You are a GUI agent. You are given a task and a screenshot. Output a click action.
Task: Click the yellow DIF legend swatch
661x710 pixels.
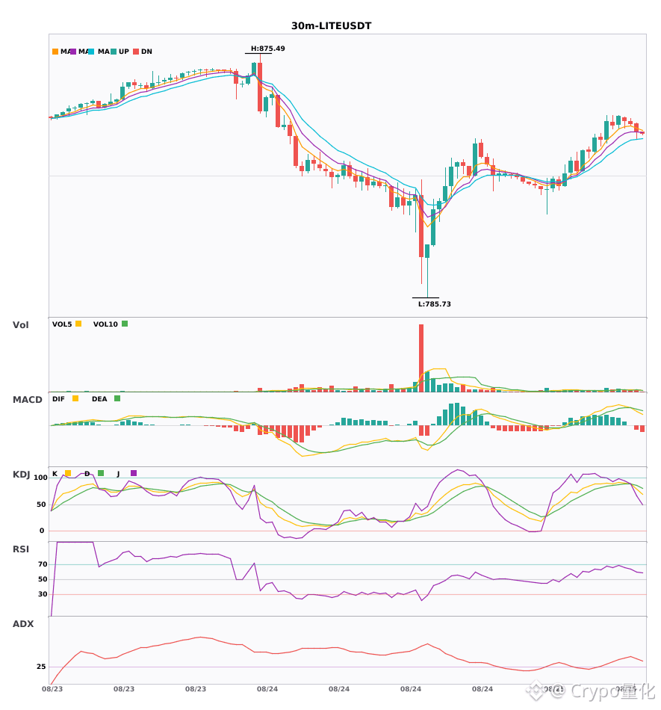click(x=75, y=398)
